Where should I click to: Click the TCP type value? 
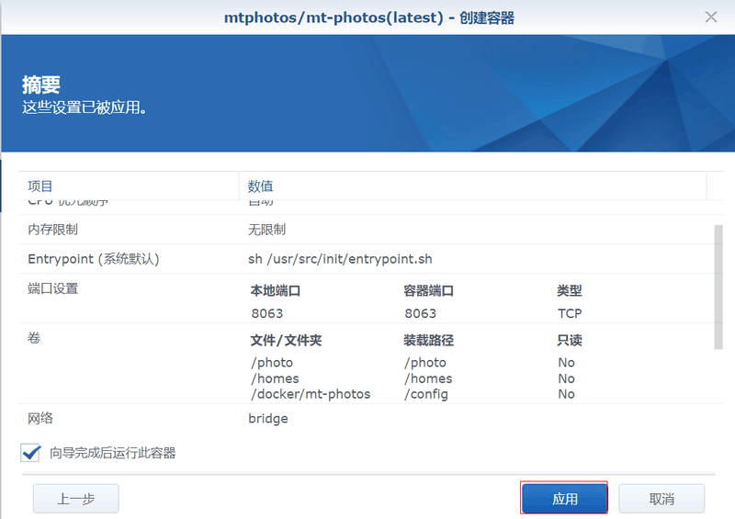[570, 313]
